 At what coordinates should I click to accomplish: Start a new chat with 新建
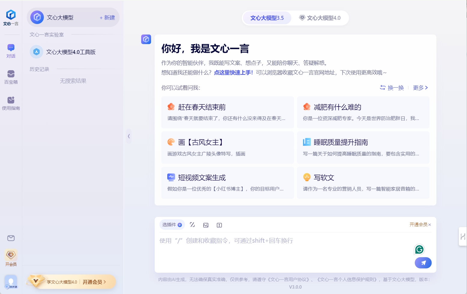107,18
